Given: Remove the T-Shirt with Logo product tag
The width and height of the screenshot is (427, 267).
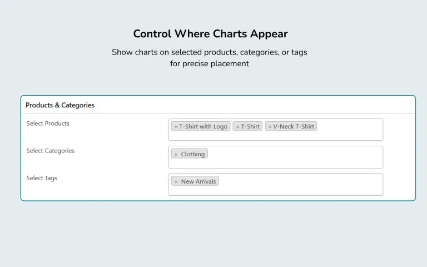Looking at the screenshot, I should [176, 127].
